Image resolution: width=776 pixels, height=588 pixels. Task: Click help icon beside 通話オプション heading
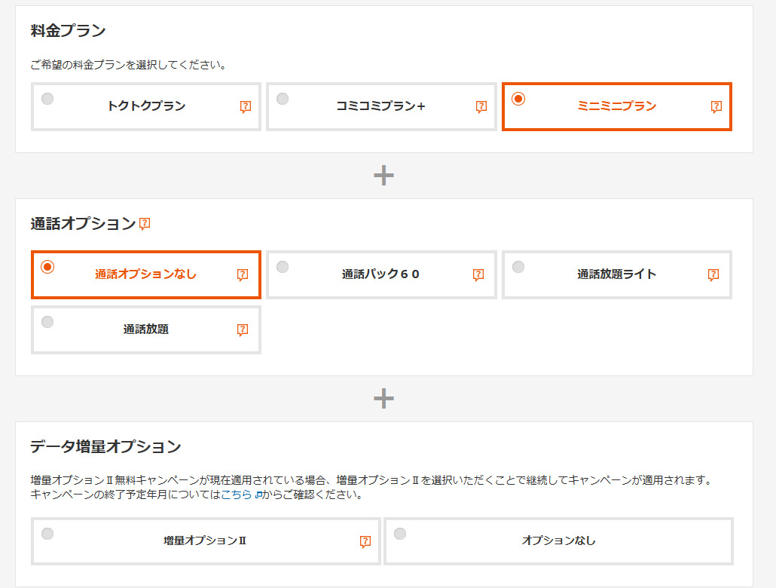click(145, 224)
